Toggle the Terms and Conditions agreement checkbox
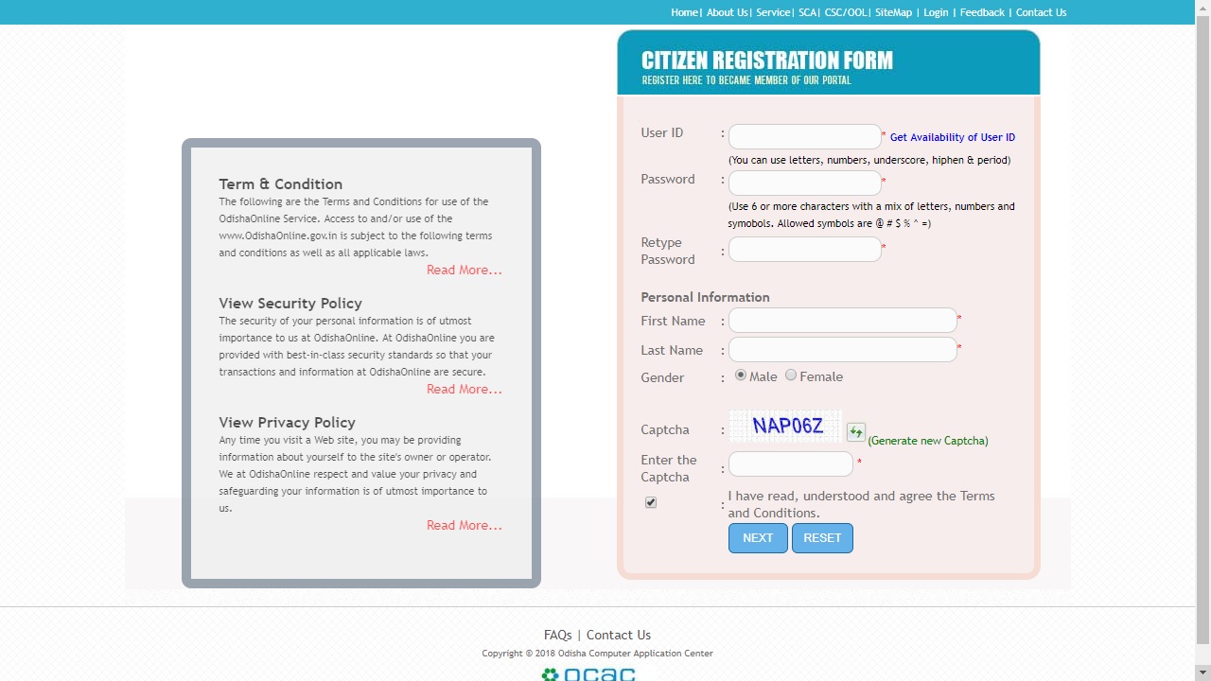The image size is (1211, 681). tap(651, 502)
